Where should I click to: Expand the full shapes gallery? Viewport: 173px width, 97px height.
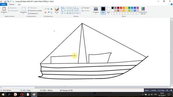[x=80, y=13]
